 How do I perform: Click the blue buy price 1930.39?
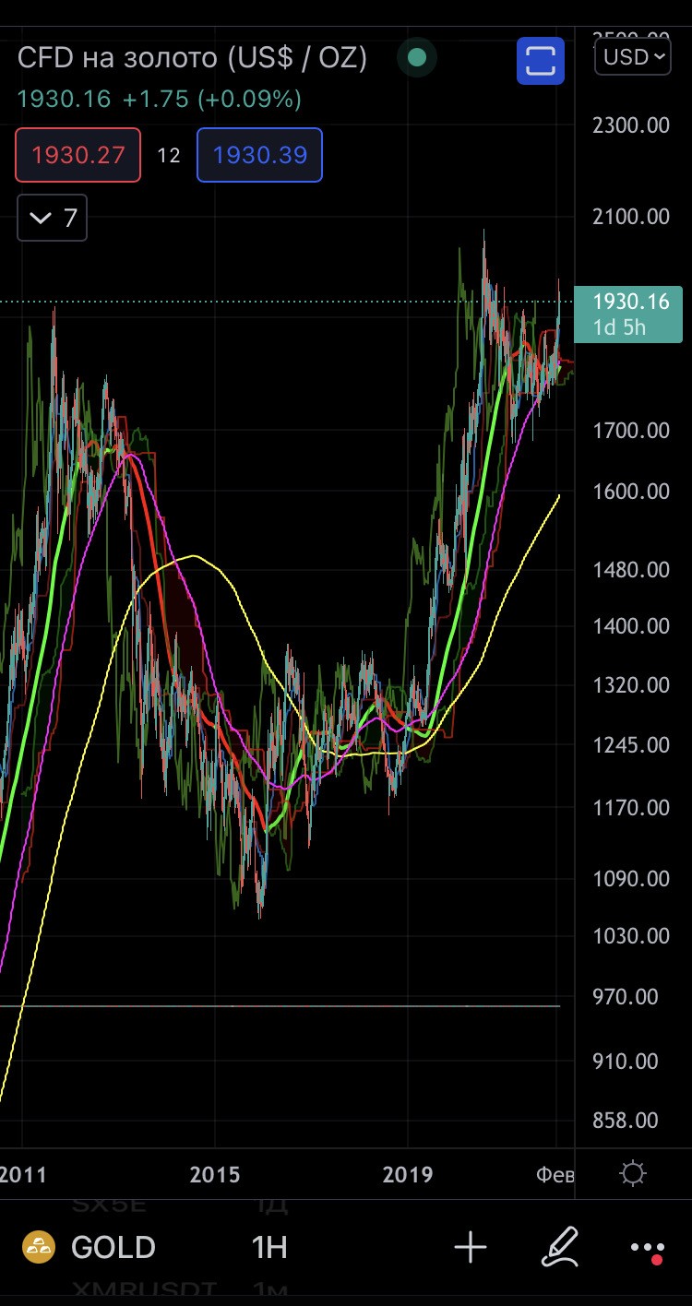pos(259,155)
